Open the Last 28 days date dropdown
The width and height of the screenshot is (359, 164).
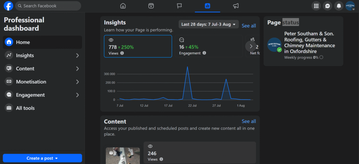pos(209,24)
